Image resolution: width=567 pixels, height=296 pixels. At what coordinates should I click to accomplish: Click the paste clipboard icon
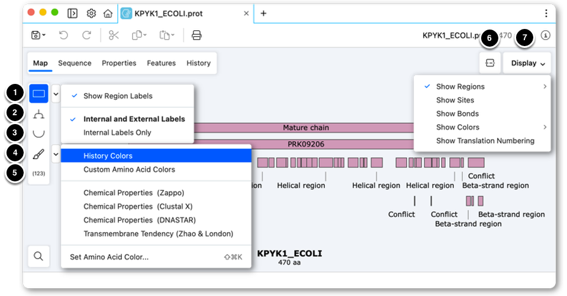pos(165,35)
